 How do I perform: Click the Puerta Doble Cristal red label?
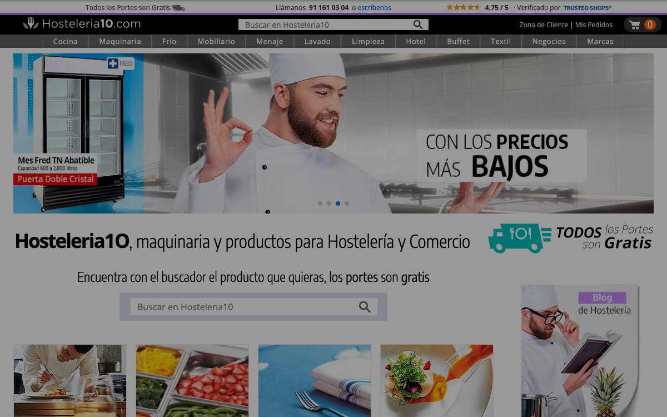click(x=55, y=179)
